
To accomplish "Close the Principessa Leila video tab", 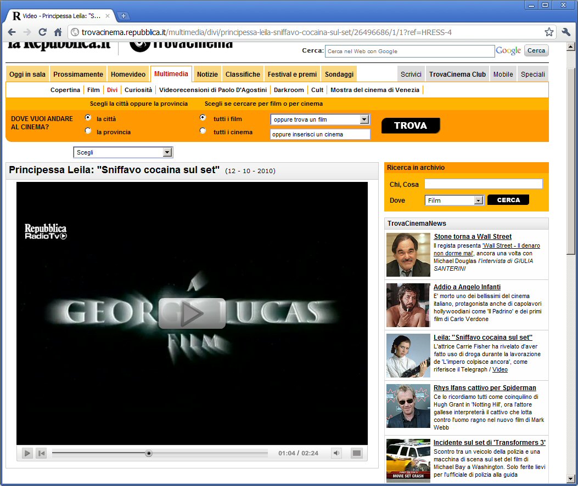I will pyautogui.click(x=107, y=16).
